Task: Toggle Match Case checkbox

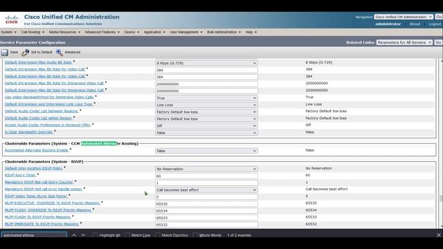Action: (x=127, y=235)
